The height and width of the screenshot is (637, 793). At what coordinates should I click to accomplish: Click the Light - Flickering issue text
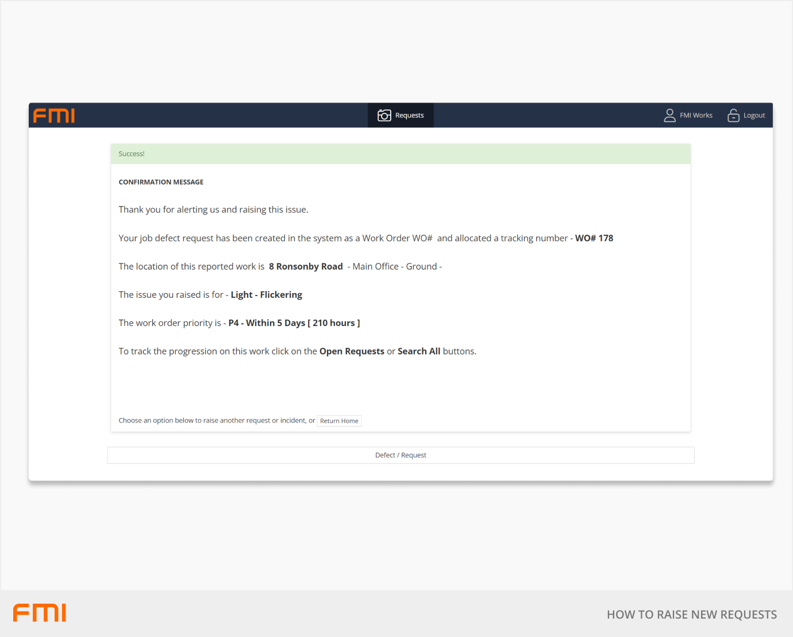266,295
